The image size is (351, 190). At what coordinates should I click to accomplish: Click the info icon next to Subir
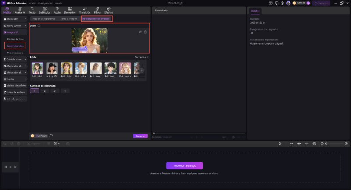[39, 26]
